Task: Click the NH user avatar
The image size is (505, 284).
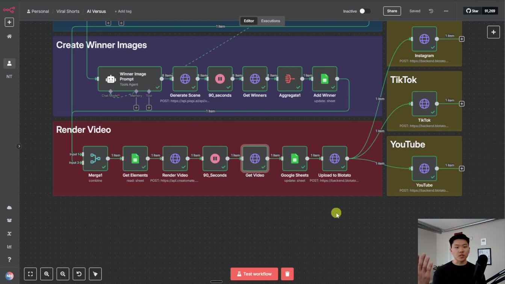Action: coord(9,276)
